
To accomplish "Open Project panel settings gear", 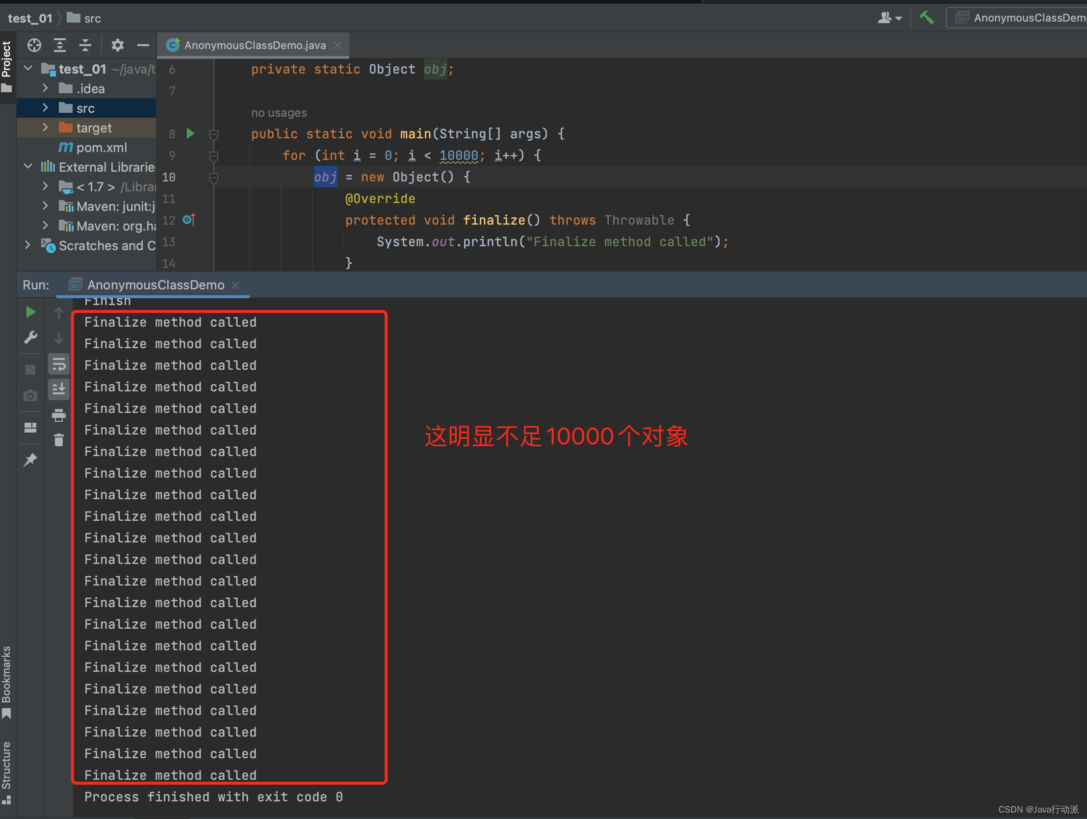I will 117,45.
